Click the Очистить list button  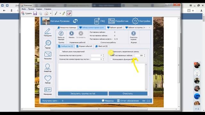coord(128,94)
